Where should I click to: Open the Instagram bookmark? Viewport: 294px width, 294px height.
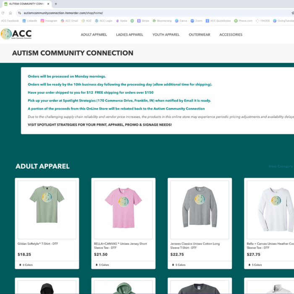[x=49, y=21]
